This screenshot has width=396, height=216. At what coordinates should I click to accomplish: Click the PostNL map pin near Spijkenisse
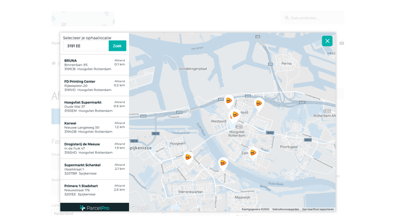pyautogui.click(x=188, y=158)
